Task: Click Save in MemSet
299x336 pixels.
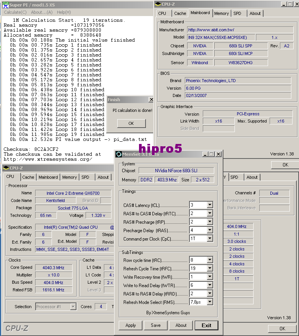Action: tap(155, 325)
